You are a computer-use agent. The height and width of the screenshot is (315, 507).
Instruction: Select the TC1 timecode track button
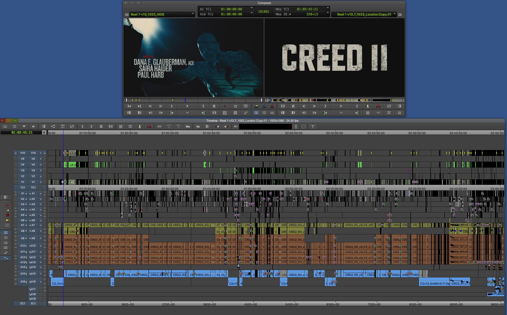33,187
